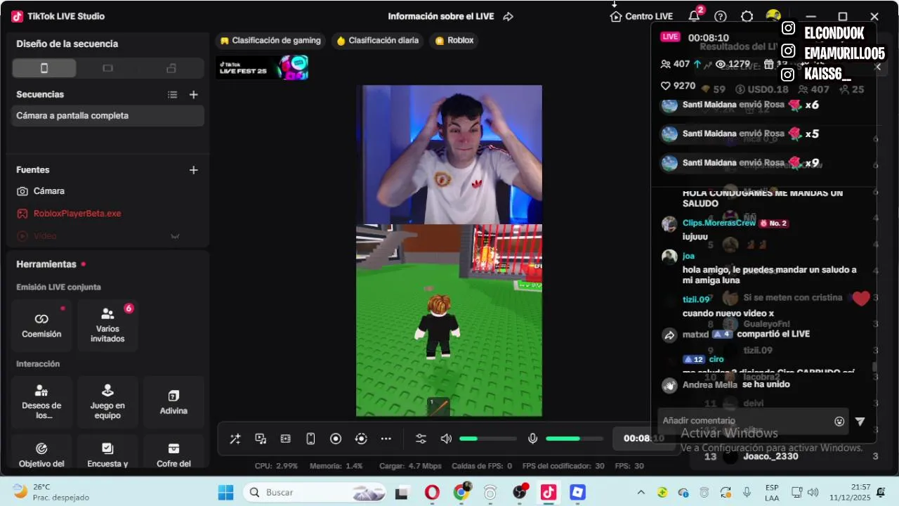Adjust the speaker volume slider
This screenshot has width=899, height=506.
coord(487,439)
